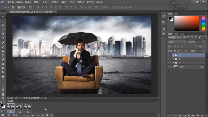Expand layer group 3
208x117 pixels.
point(173,55)
